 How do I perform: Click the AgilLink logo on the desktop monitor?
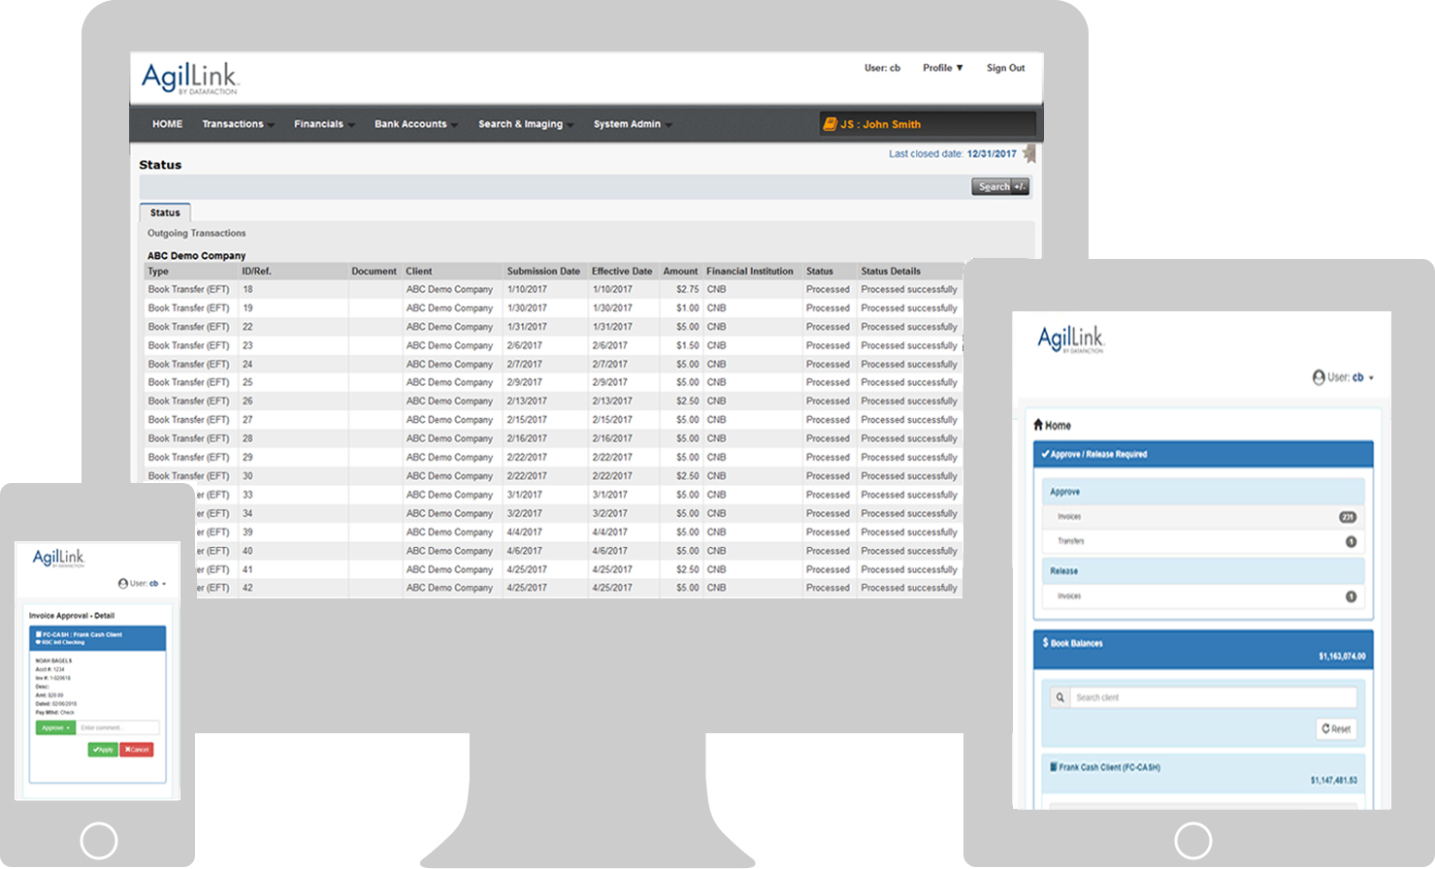point(190,78)
